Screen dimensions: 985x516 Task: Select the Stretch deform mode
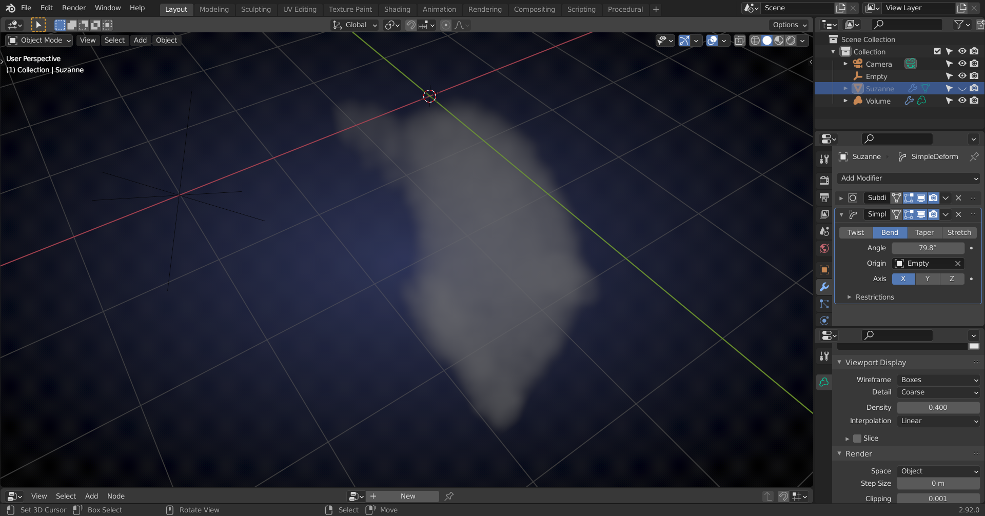click(959, 232)
